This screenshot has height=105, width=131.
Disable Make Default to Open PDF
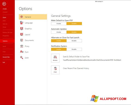click(x=74, y=24)
